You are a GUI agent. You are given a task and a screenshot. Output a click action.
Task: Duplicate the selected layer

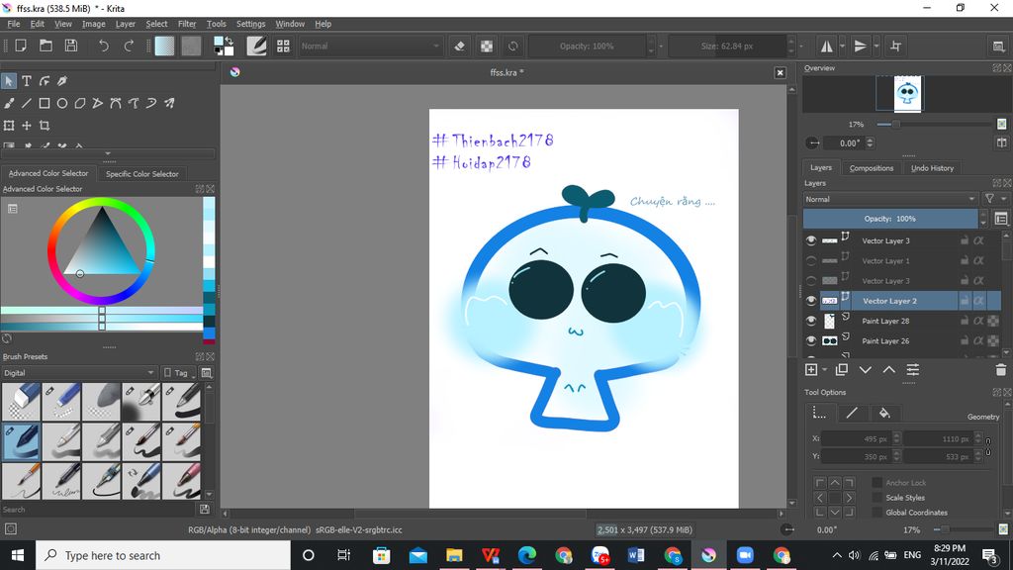[x=841, y=370]
